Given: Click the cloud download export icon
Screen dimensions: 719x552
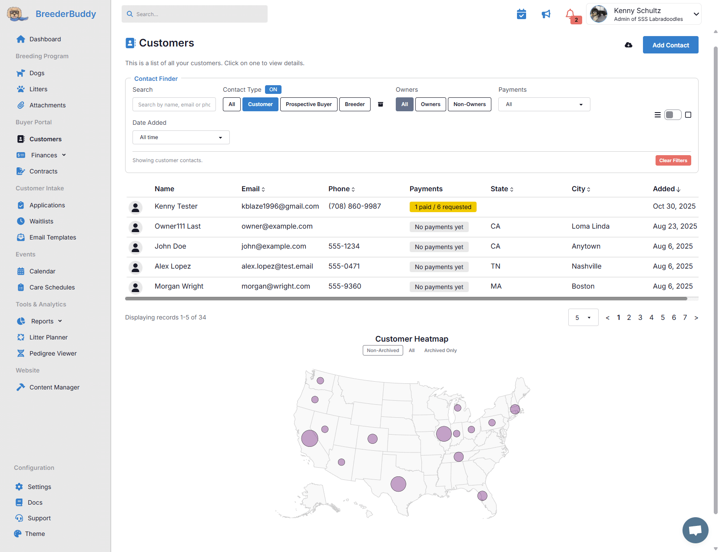Looking at the screenshot, I should click(628, 45).
